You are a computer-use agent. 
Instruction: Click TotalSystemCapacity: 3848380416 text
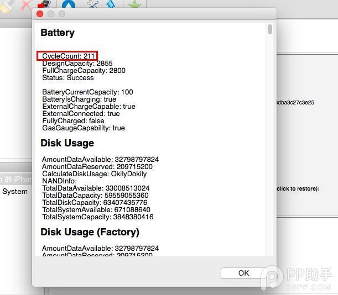98,217
